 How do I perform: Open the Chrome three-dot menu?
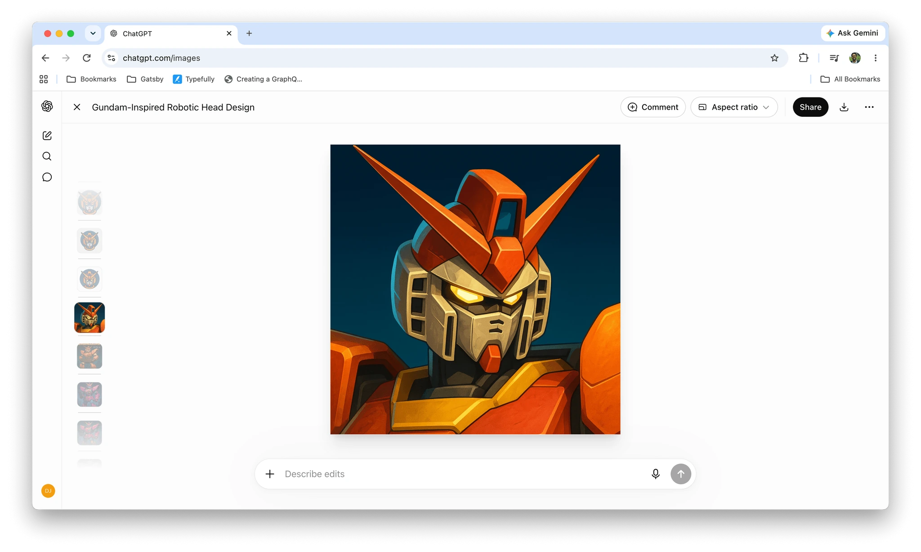876,58
